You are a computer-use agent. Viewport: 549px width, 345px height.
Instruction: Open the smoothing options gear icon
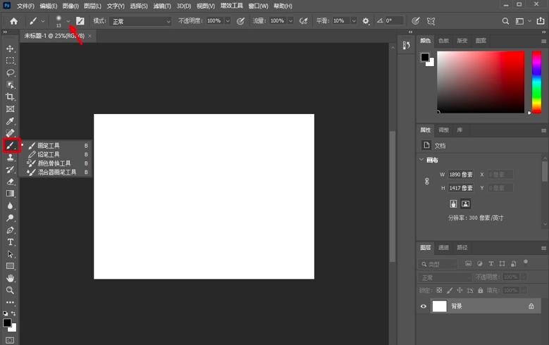pyautogui.click(x=366, y=21)
